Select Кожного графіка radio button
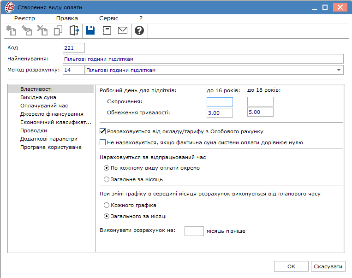This screenshot has height=278, width=352. tap(107, 205)
